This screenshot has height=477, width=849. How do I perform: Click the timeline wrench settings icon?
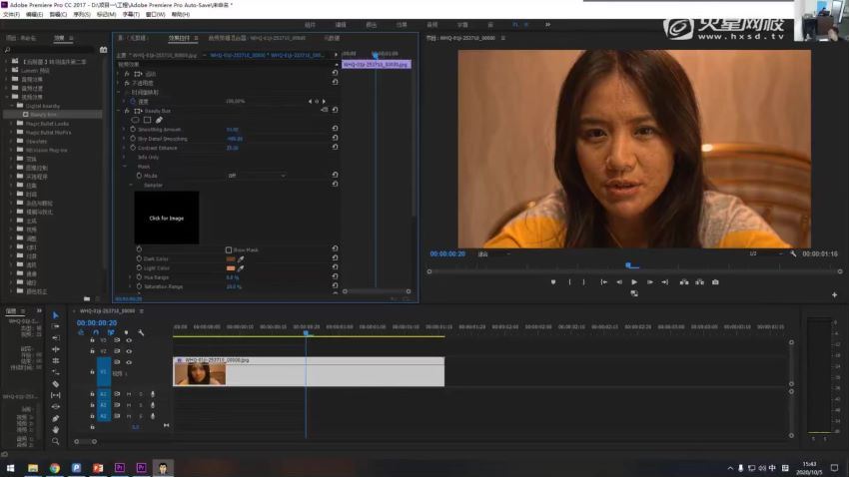coord(141,332)
